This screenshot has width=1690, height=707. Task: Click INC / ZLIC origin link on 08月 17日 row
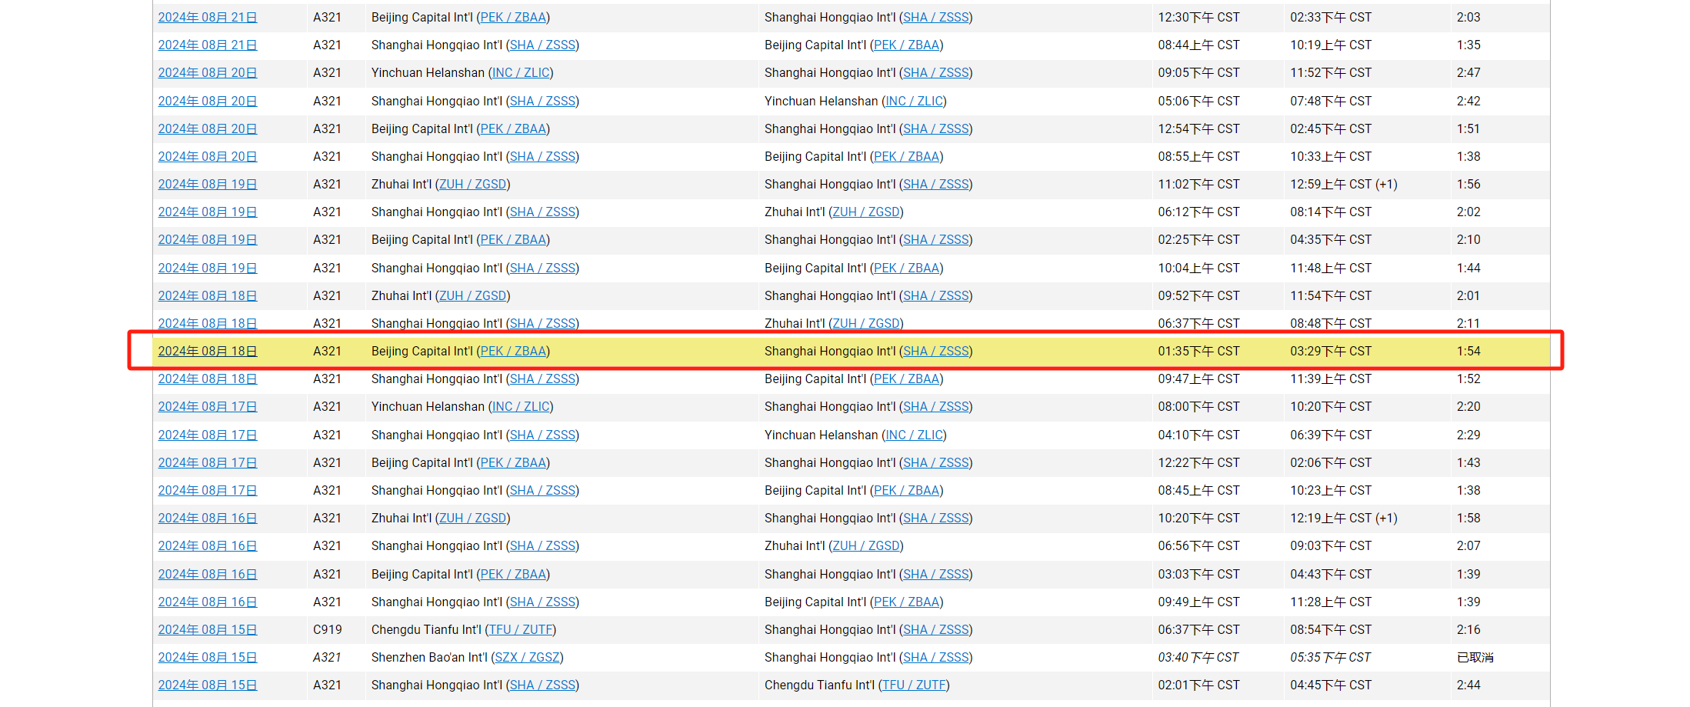(521, 407)
